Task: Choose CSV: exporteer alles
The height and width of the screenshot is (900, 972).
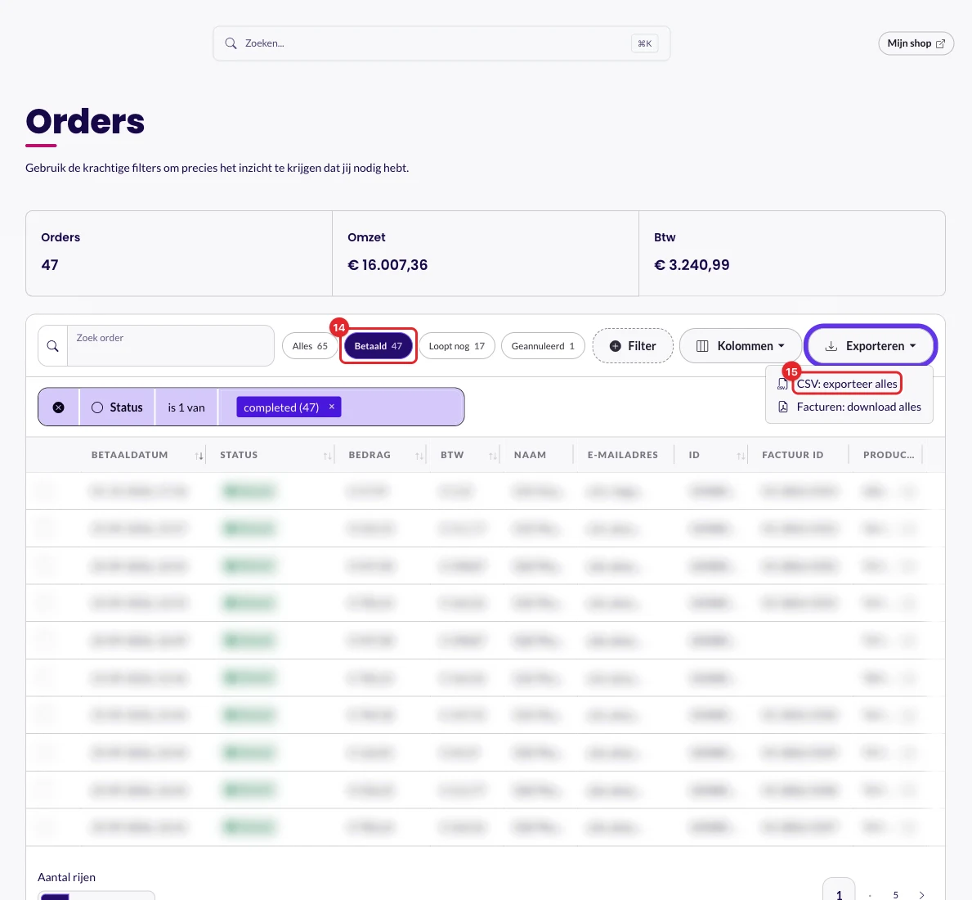Action: tap(847, 384)
